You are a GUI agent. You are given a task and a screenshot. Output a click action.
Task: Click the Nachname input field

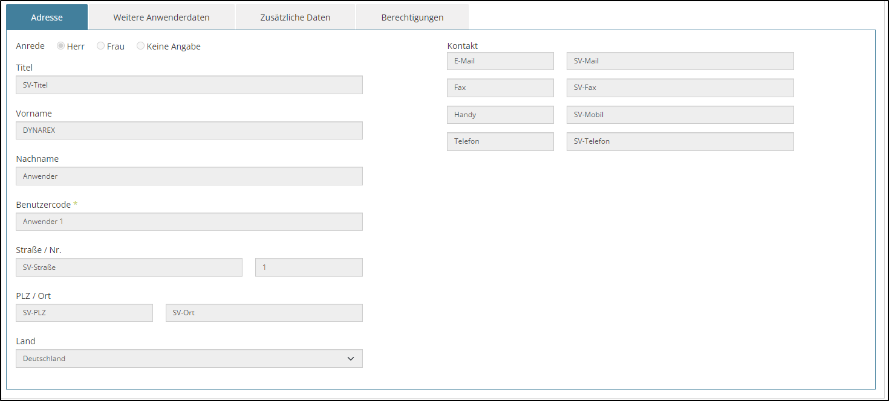[189, 176]
